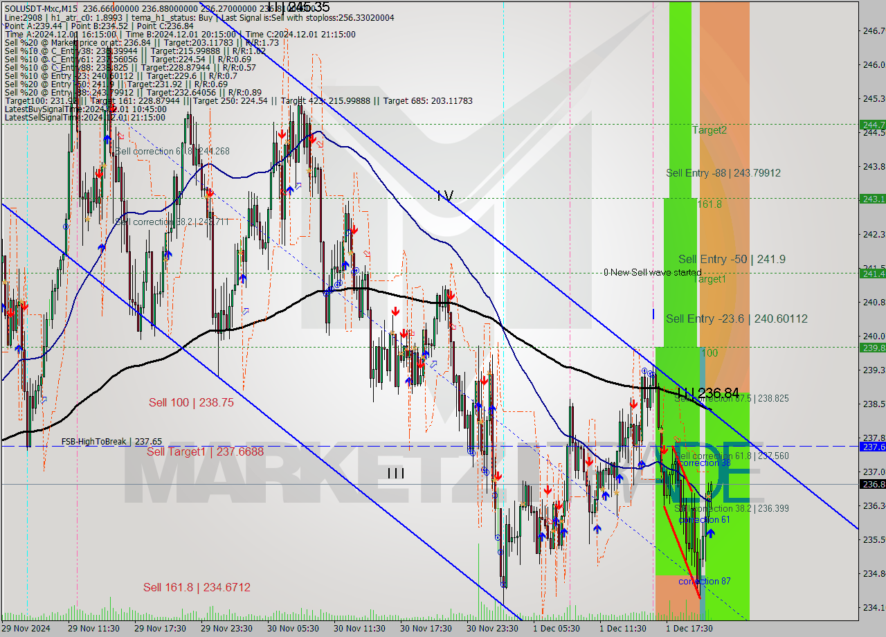Click the '30 Nov 05:30' time axis label
This screenshot has width=886, height=637.
[x=293, y=628]
